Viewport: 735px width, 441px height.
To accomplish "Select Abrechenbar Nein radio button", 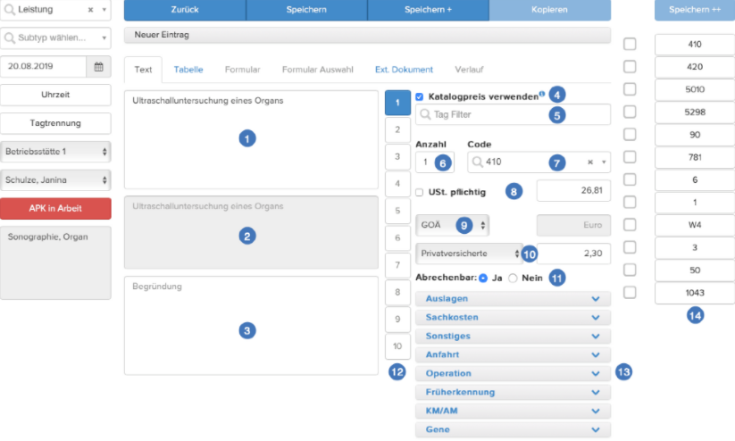I will (513, 278).
